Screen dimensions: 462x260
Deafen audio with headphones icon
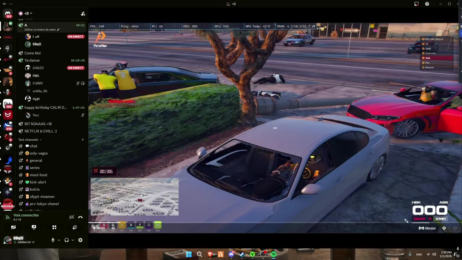[66, 240]
